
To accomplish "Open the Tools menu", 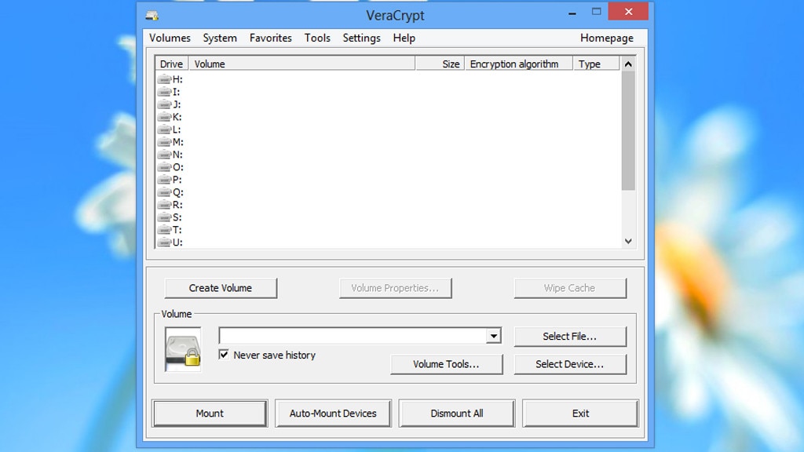I will (317, 38).
